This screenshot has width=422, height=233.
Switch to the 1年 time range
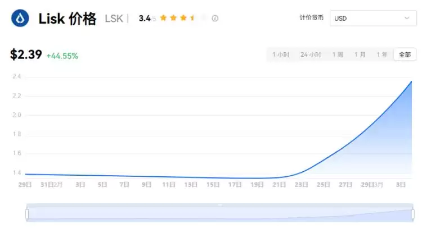coord(382,54)
